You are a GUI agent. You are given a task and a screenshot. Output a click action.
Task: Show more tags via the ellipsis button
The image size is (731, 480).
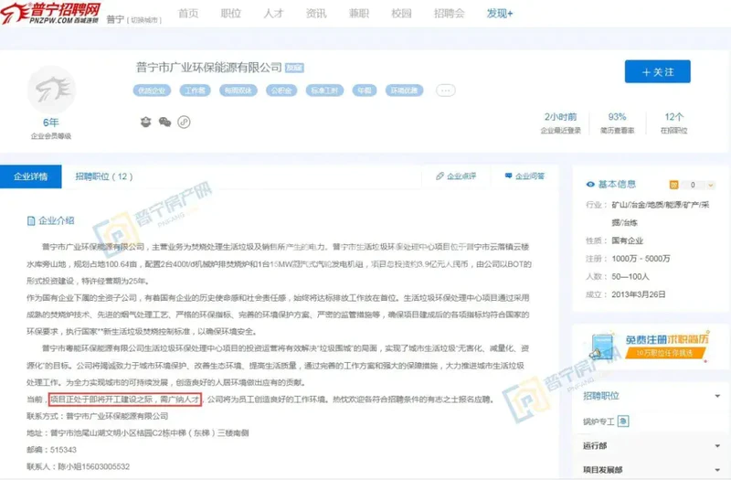[445, 91]
